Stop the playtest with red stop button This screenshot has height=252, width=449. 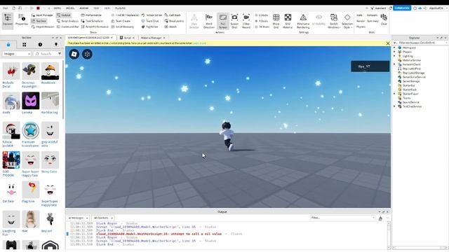(x=38, y=8)
